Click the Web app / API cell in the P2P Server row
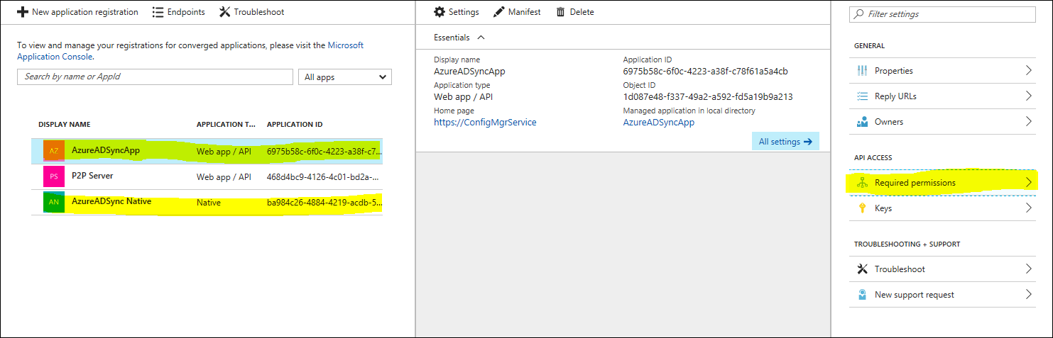The width and height of the screenshot is (1053, 338). click(x=224, y=177)
